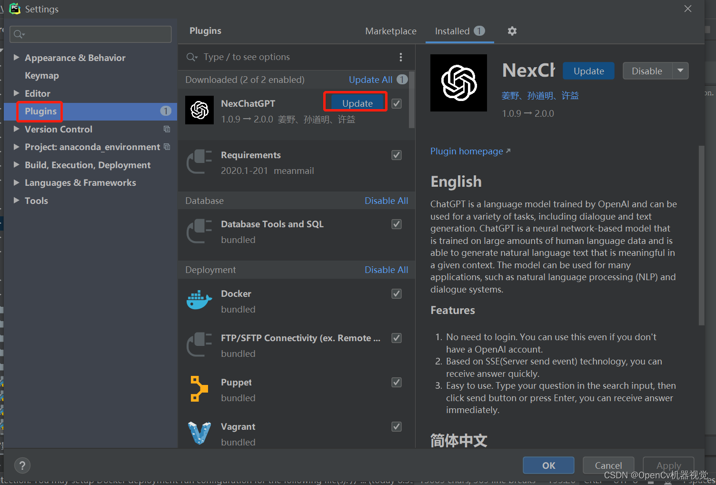Click the Cancel button
Image resolution: width=716 pixels, height=485 pixels.
608,465
